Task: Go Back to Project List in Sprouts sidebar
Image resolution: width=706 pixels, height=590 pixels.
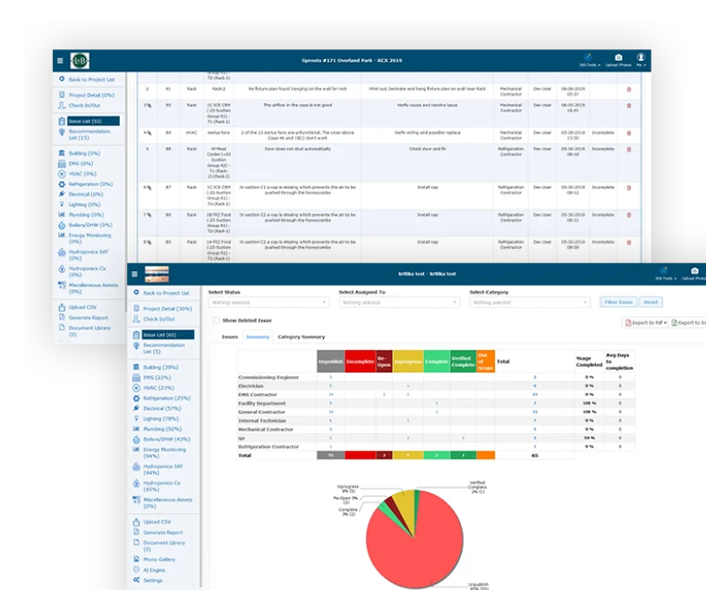Action: [x=87, y=80]
